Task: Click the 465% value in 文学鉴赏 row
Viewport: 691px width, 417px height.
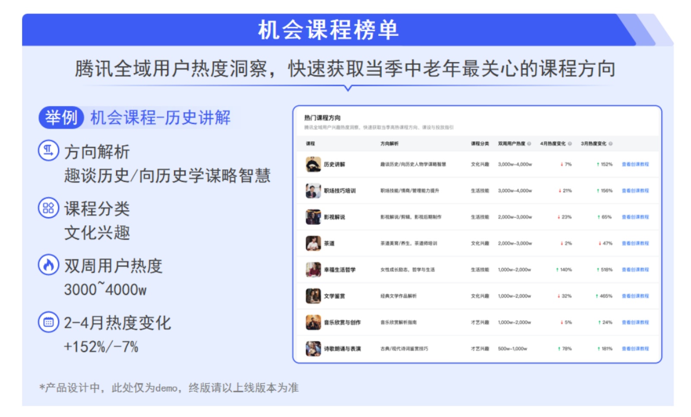Action: coord(604,296)
